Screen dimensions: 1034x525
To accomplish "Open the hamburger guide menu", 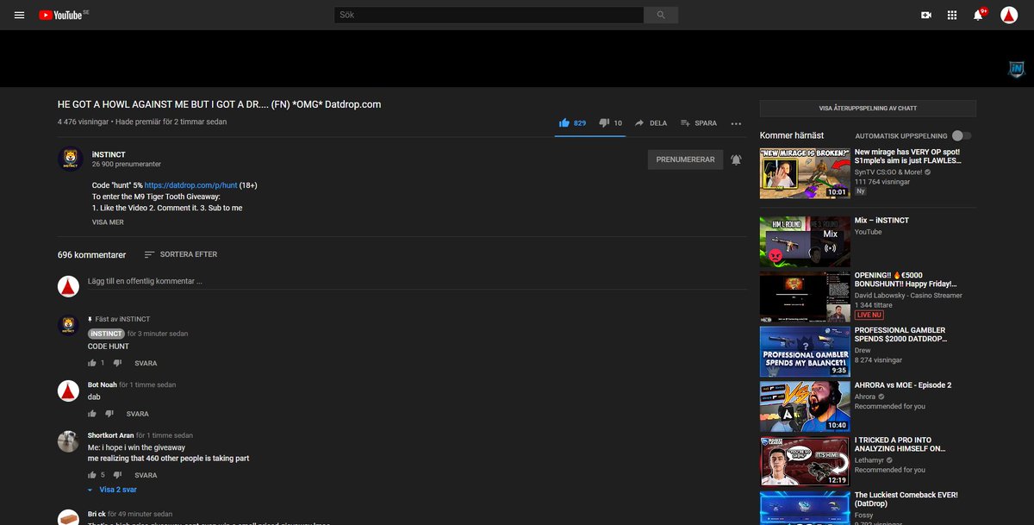I will [x=19, y=15].
